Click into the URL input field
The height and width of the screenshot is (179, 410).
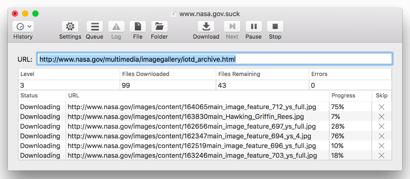coord(214,59)
